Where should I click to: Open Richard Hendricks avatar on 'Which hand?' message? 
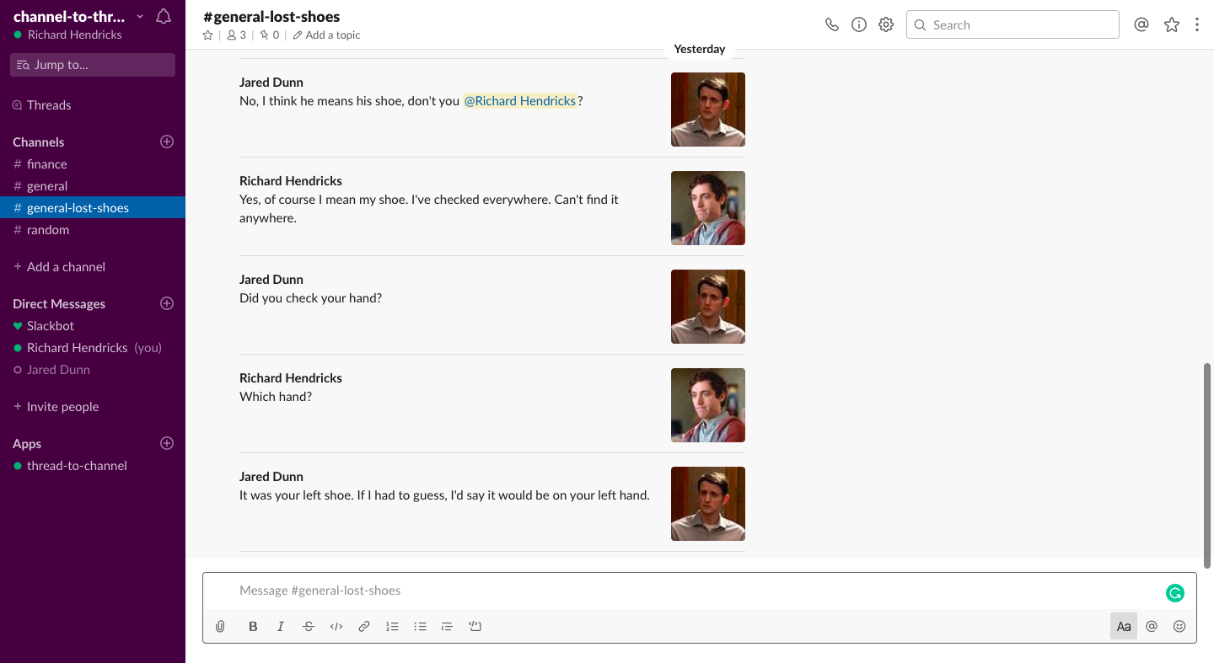(708, 405)
